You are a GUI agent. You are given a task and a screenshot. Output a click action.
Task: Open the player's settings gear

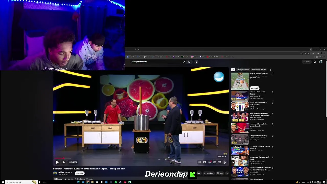coord(210,162)
